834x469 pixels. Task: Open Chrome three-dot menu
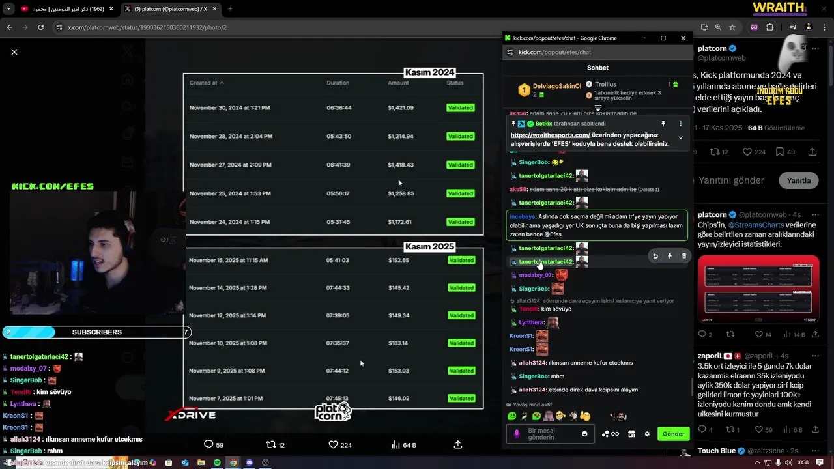click(x=824, y=27)
